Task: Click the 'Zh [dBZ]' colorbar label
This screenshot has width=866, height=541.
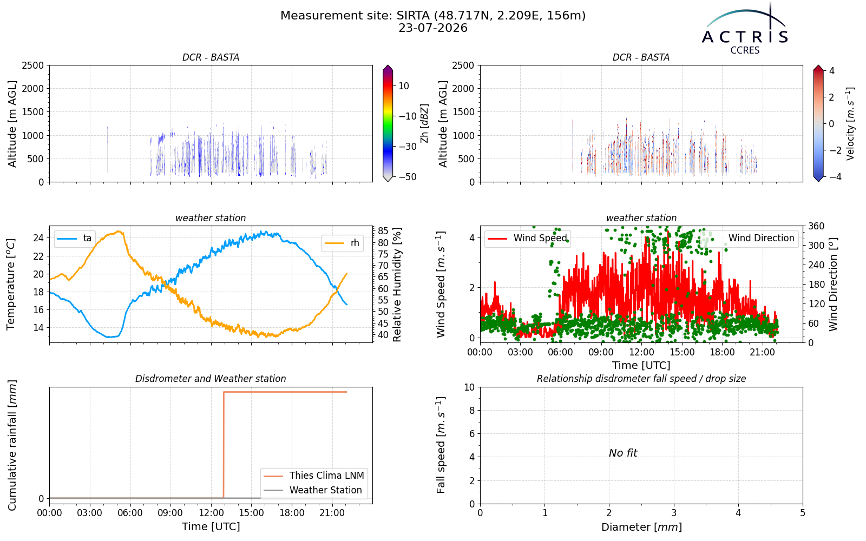Action: 424,123
